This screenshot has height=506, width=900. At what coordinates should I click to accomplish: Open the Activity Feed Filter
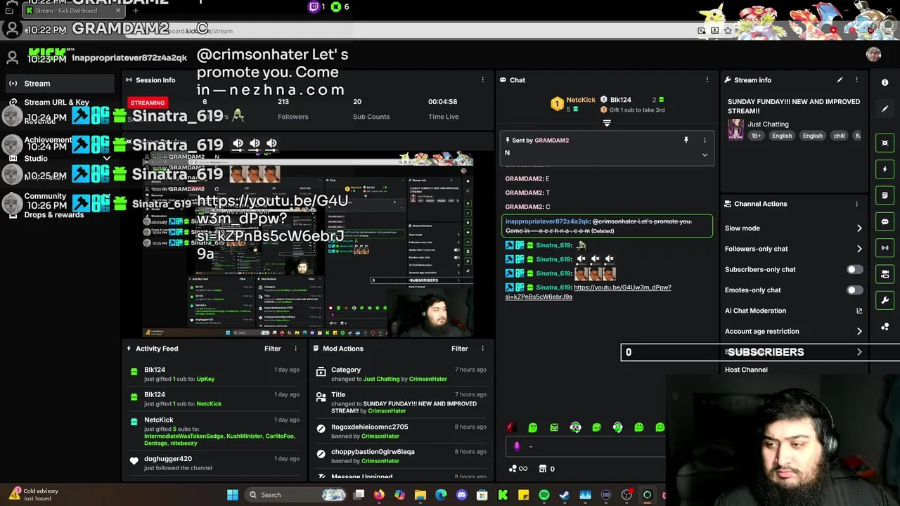[272, 349]
